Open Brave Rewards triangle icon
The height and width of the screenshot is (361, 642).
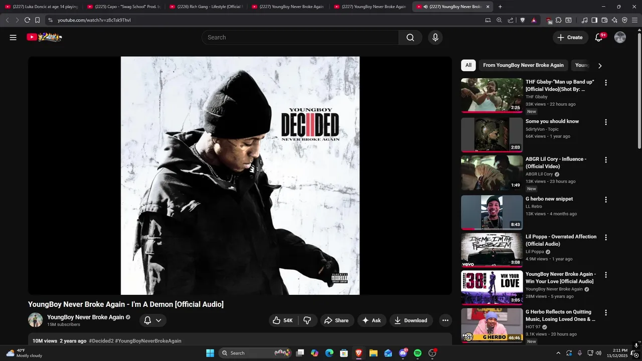[534, 20]
